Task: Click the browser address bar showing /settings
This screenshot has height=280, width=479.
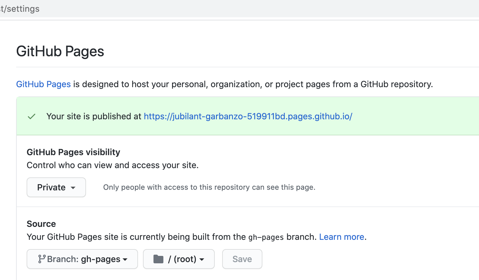Action: point(239,9)
